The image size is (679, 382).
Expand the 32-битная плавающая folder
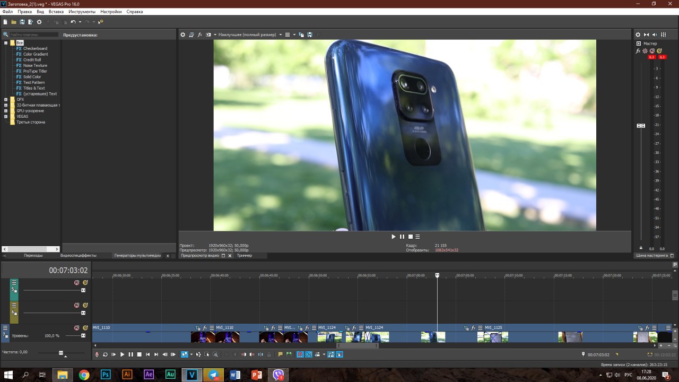click(x=6, y=105)
